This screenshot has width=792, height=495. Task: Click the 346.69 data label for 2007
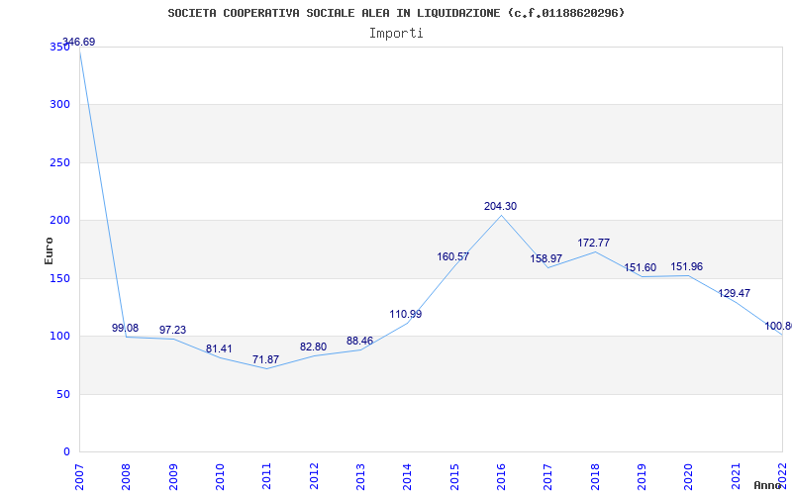(x=78, y=42)
